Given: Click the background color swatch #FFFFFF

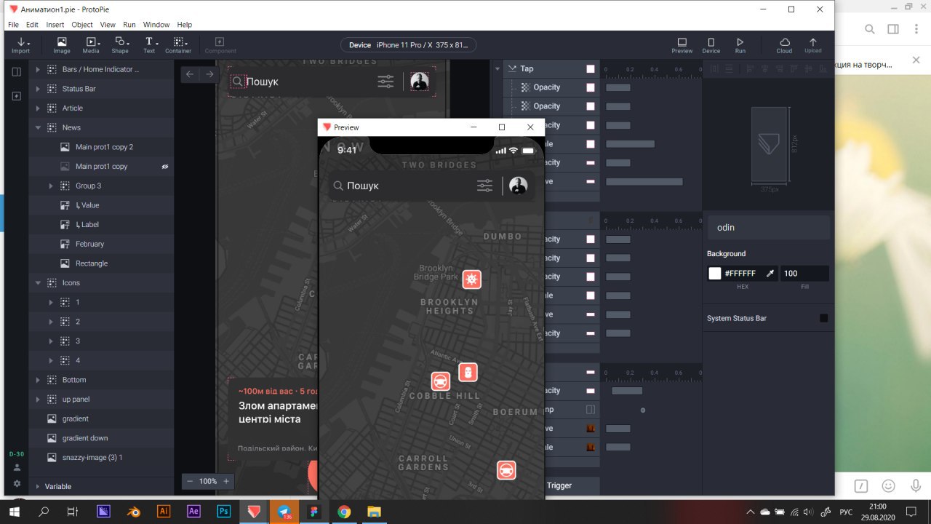Looking at the screenshot, I should coord(715,274).
